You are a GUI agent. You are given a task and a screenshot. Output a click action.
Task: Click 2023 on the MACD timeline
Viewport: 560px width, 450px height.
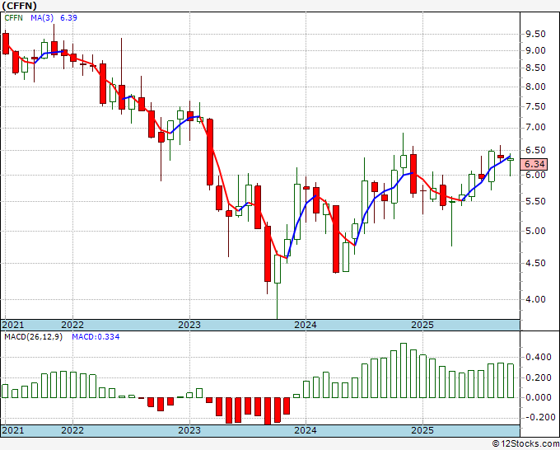[189, 430]
